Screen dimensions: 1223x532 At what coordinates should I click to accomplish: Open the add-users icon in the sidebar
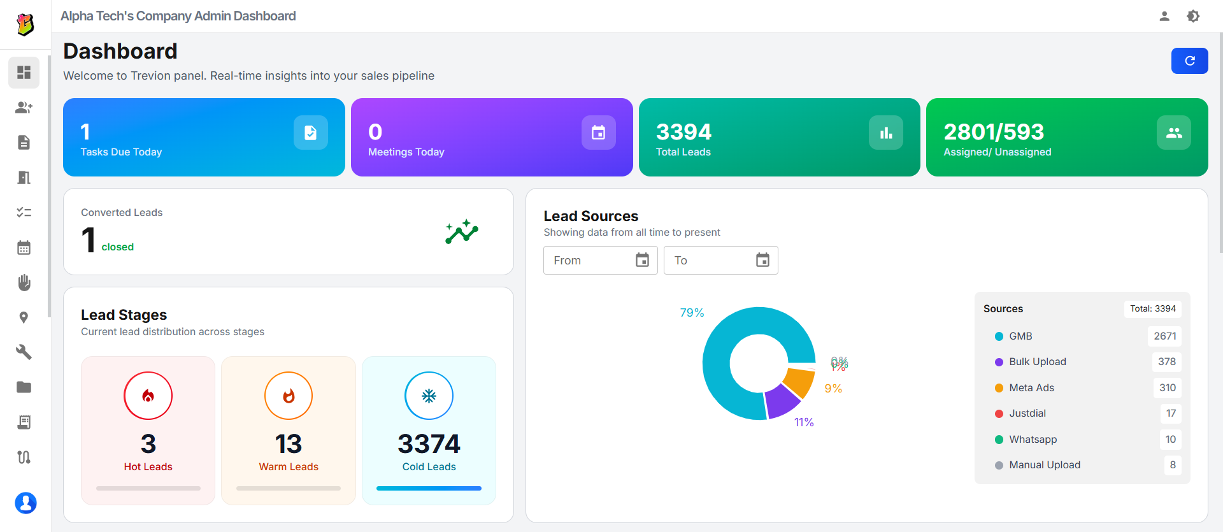coord(24,108)
